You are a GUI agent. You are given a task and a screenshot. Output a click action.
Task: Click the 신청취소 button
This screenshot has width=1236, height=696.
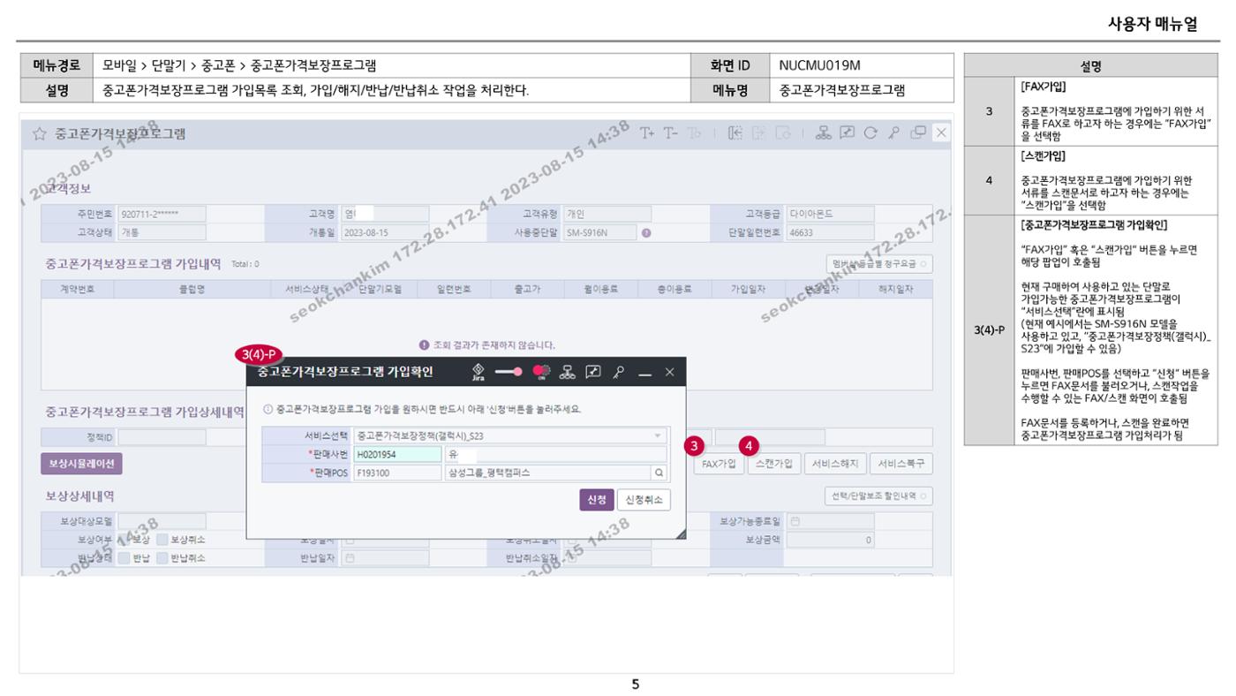[x=644, y=500]
